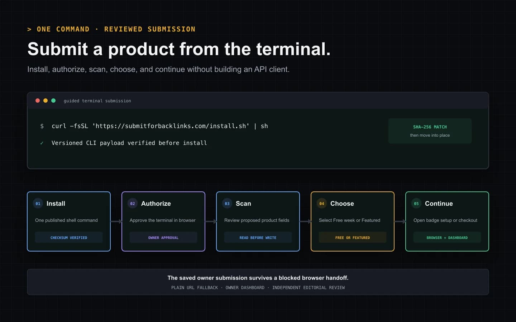Click the 01 step badge on Install card

(x=38, y=204)
